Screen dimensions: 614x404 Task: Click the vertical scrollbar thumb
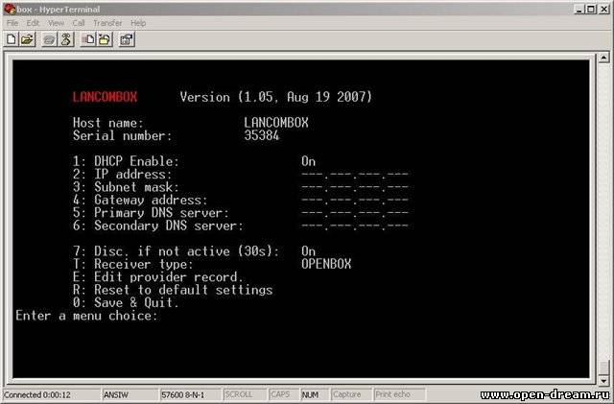click(x=603, y=368)
